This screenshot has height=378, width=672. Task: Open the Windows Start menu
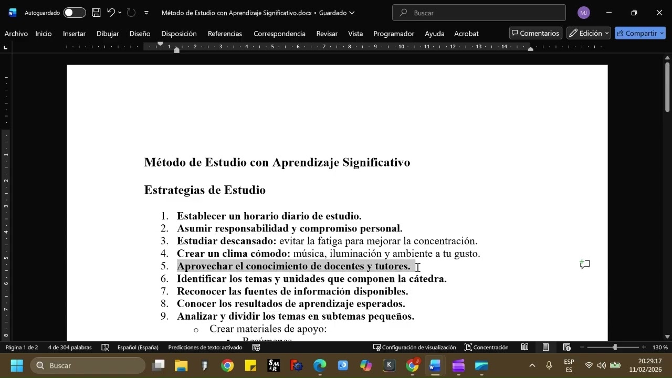pos(16,365)
